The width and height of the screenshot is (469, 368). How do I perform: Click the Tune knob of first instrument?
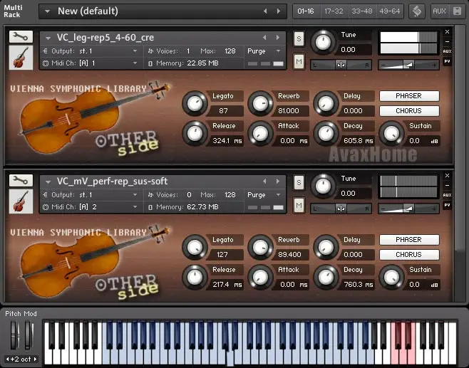(323, 42)
